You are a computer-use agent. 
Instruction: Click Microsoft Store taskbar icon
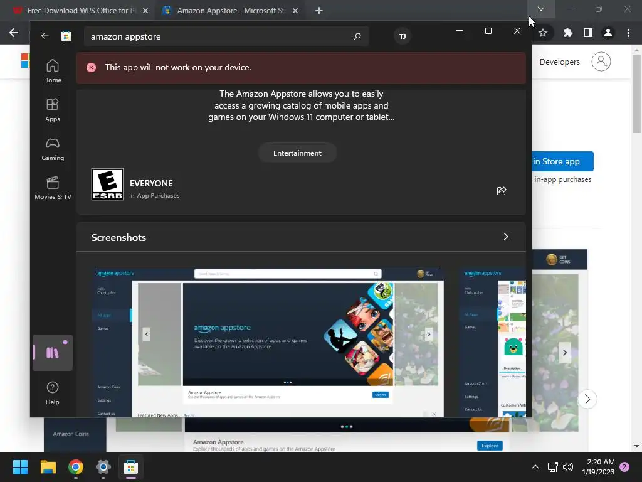click(x=131, y=467)
